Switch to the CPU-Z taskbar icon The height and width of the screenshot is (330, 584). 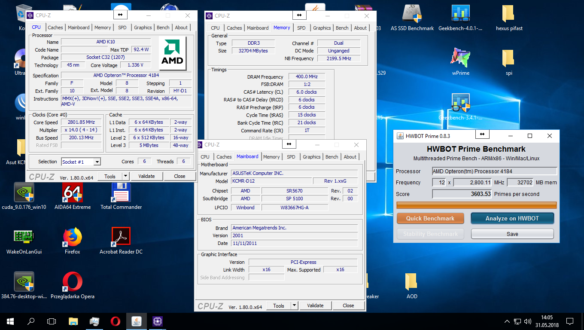pyautogui.click(x=157, y=321)
